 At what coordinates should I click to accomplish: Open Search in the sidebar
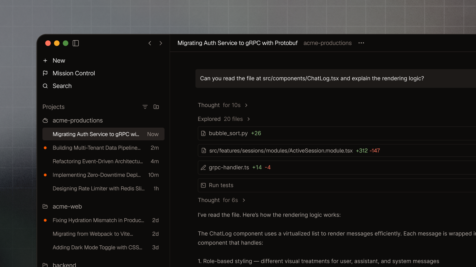coord(62,86)
